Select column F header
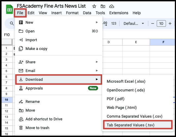 click(162, 42)
